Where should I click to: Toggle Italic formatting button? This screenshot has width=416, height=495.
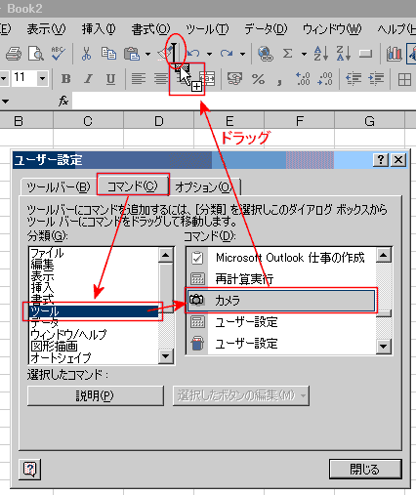tap(88, 79)
